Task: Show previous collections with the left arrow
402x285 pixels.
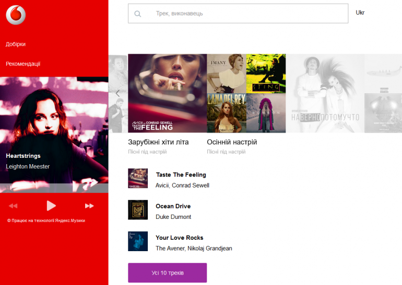Action: tap(117, 93)
